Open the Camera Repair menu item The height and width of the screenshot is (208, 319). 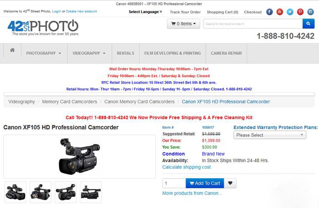(227, 53)
